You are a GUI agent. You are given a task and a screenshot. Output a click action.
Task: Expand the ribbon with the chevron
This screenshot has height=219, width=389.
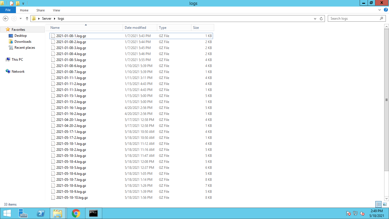[379, 10]
